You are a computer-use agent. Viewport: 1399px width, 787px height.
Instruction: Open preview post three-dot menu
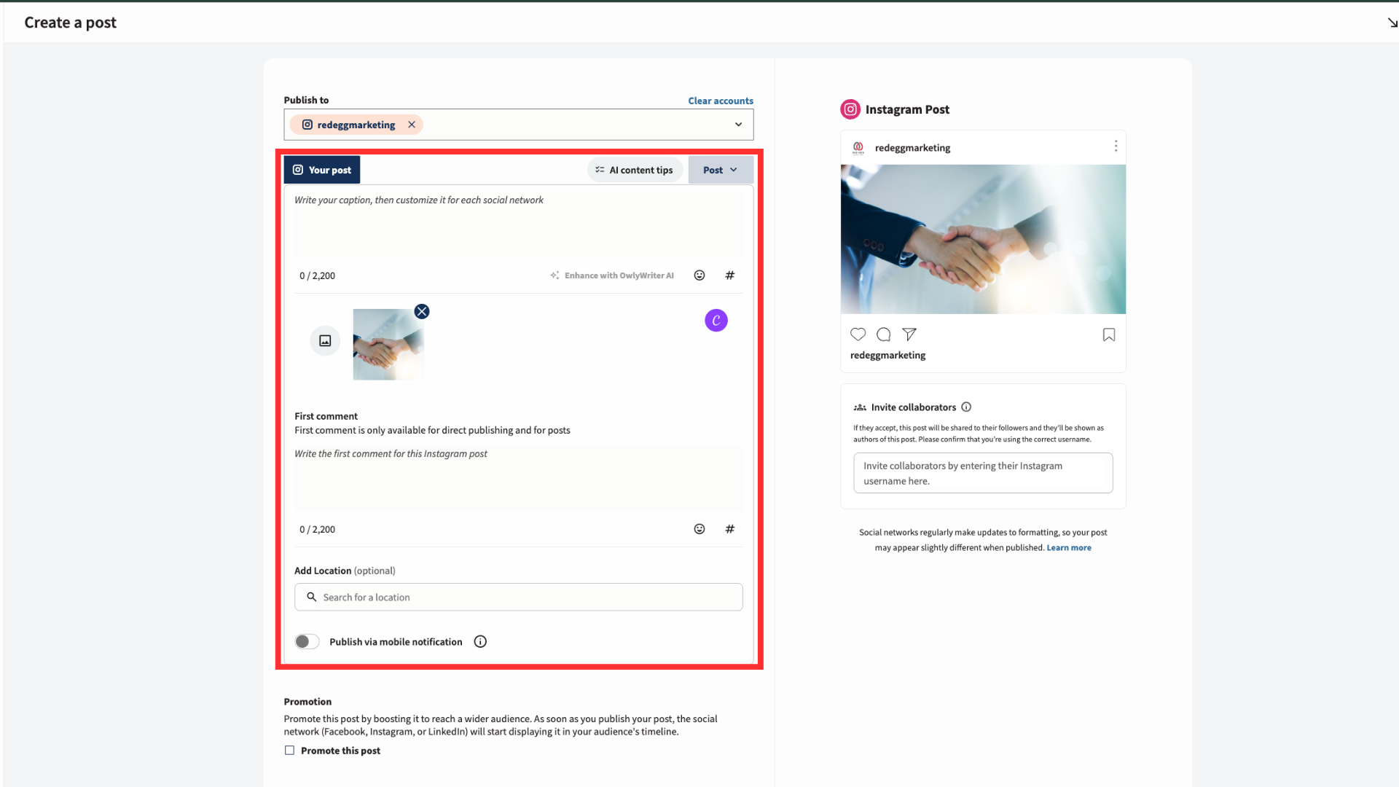(1115, 146)
